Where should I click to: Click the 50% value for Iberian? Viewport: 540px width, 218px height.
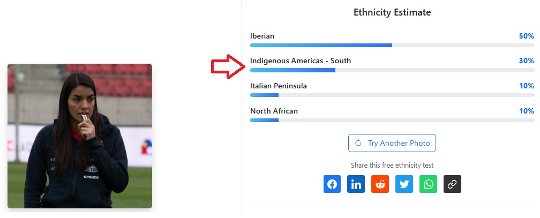(526, 36)
